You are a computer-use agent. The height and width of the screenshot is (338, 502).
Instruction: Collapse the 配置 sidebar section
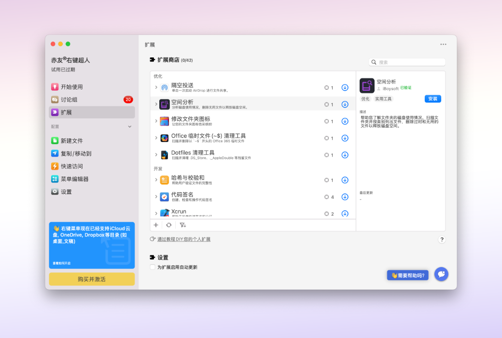click(x=130, y=127)
